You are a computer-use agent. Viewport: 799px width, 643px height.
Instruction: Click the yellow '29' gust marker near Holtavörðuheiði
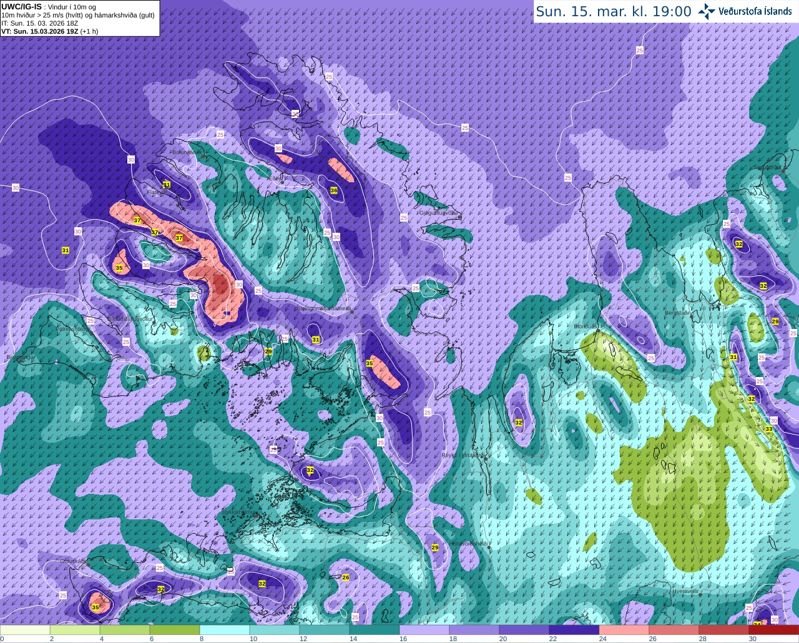(435, 547)
